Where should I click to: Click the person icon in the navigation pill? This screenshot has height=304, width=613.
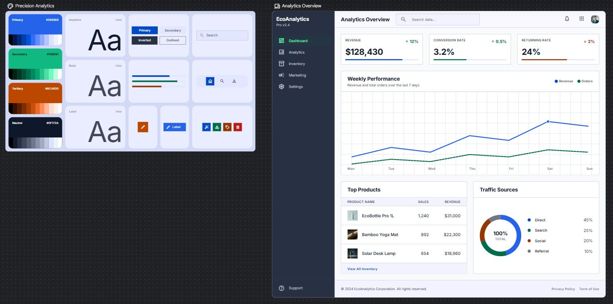tap(234, 81)
